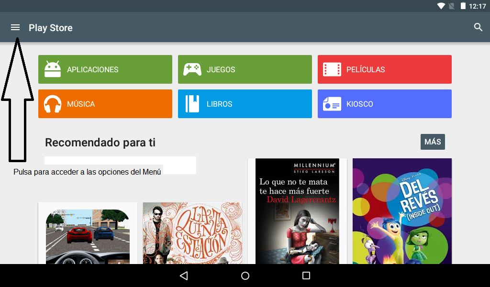Show more recommendations with MÁS button

pos(433,142)
